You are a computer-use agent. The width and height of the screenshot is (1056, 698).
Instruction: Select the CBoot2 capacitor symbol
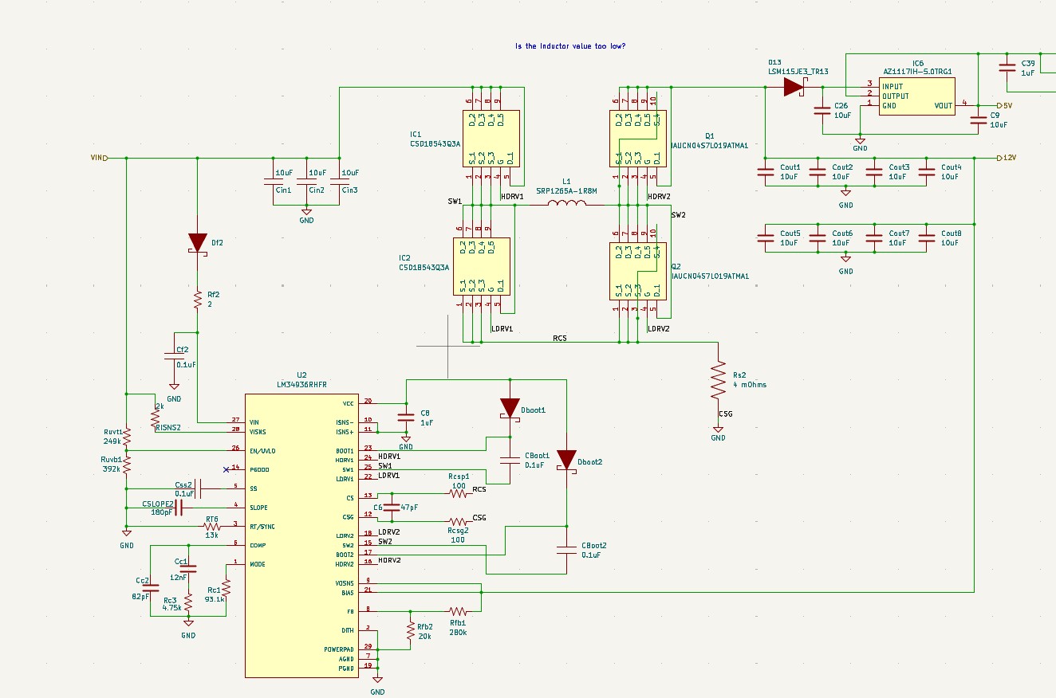pos(566,549)
